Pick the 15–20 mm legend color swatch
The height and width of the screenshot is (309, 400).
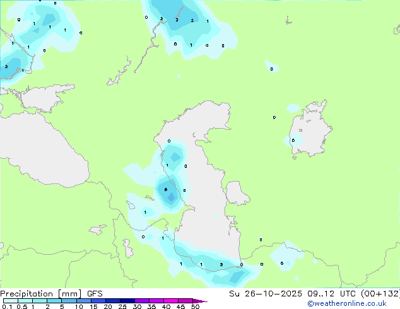click(98, 301)
